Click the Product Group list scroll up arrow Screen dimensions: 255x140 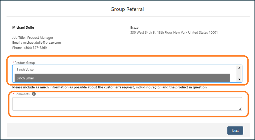pos(239,68)
